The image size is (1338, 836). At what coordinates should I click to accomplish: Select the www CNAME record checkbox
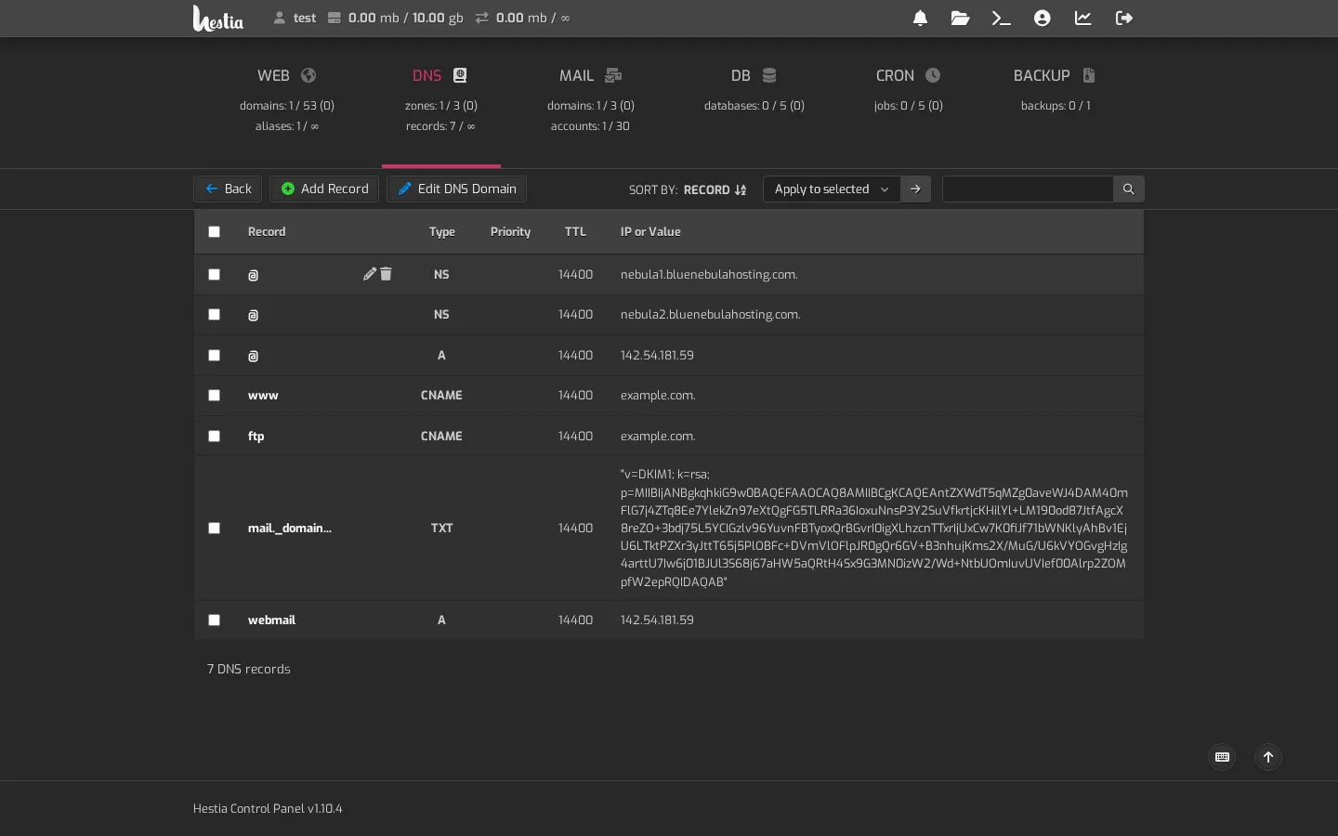215,396
